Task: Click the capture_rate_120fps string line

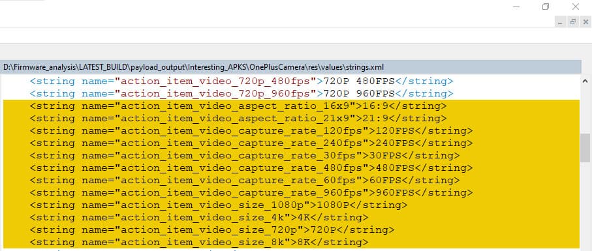Action: [x=251, y=131]
